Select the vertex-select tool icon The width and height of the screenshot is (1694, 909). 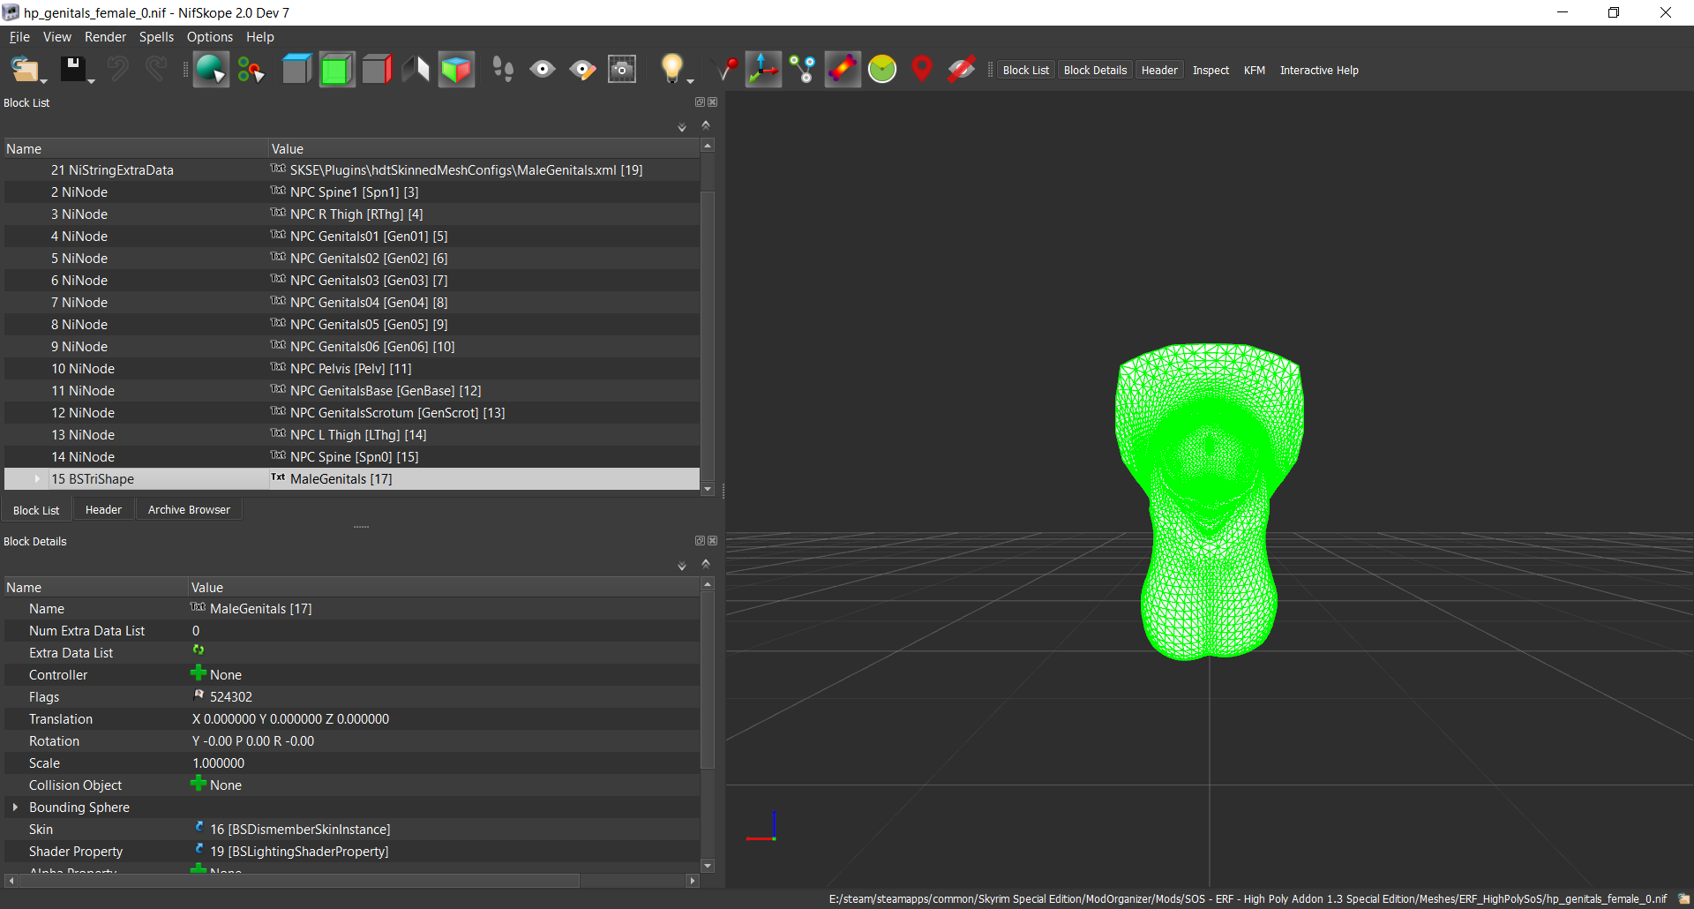251,69
